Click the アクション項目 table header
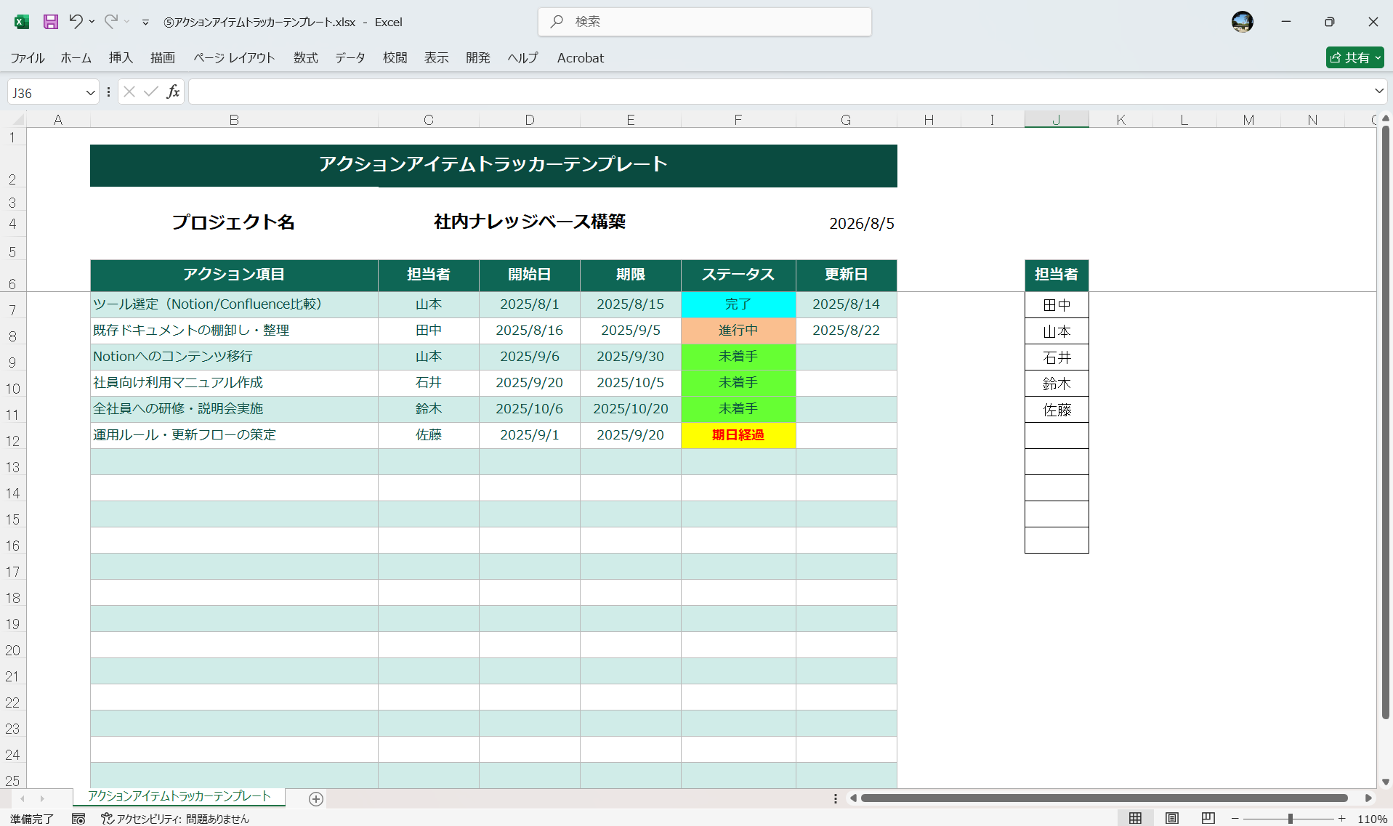 coord(234,275)
